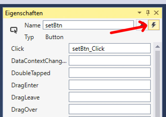Select the DoubleTapped event label
Viewport: 166px width, 117px height.
(x=31, y=73)
